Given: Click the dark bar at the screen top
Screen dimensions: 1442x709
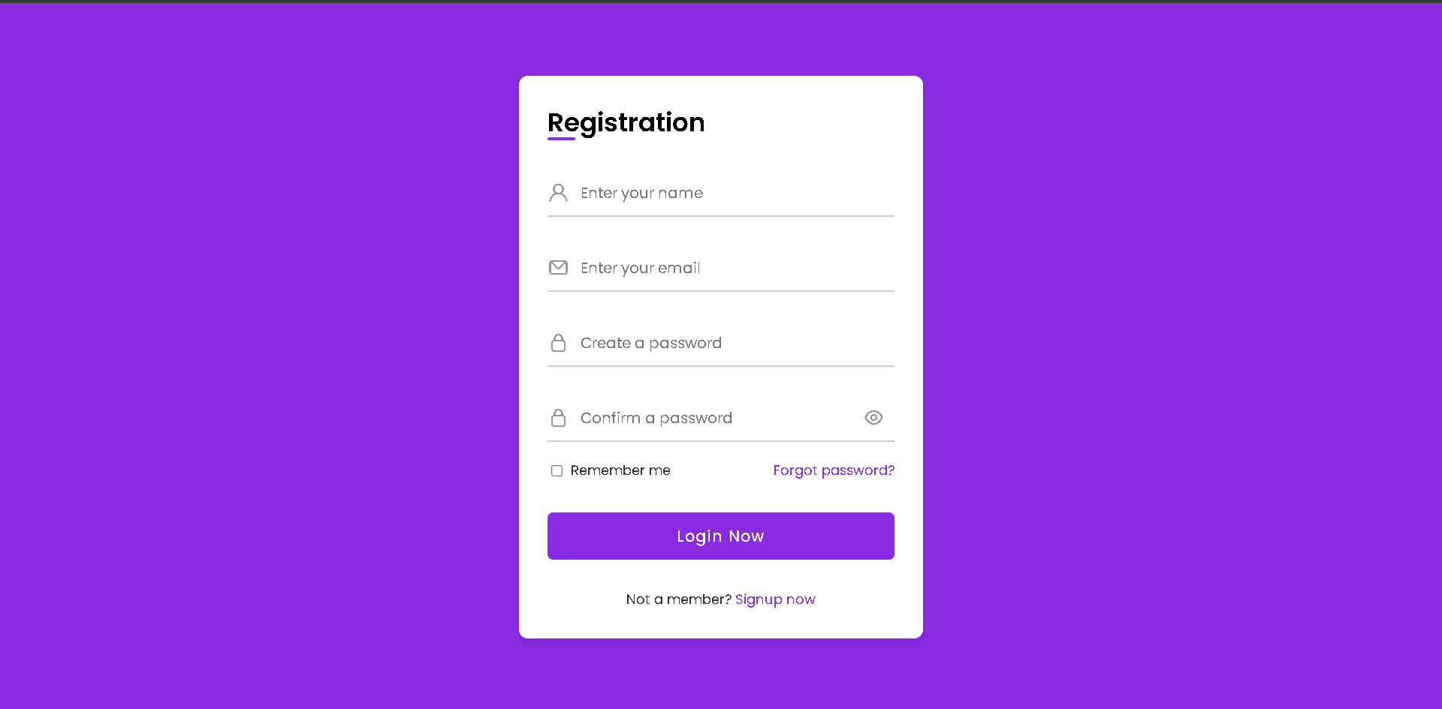Looking at the screenshot, I should tap(721, 3).
